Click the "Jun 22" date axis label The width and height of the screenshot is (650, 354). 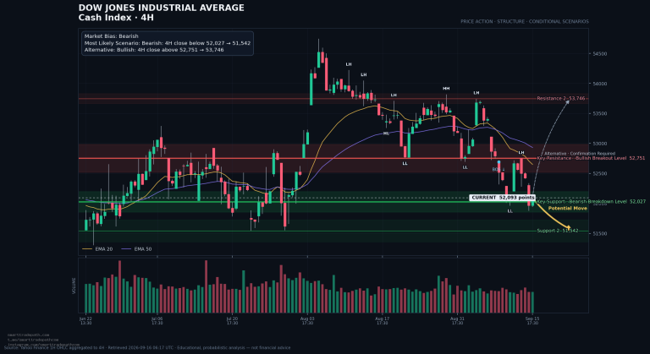[85, 320]
